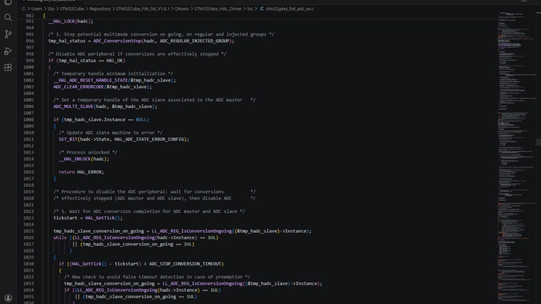Open 'Repository' breadcrumb segment

pos(100,9)
